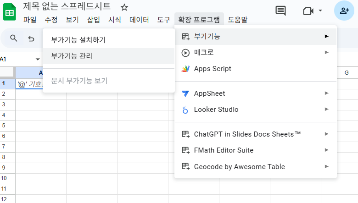Expand the AppSheet submenu arrow

click(327, 93)
